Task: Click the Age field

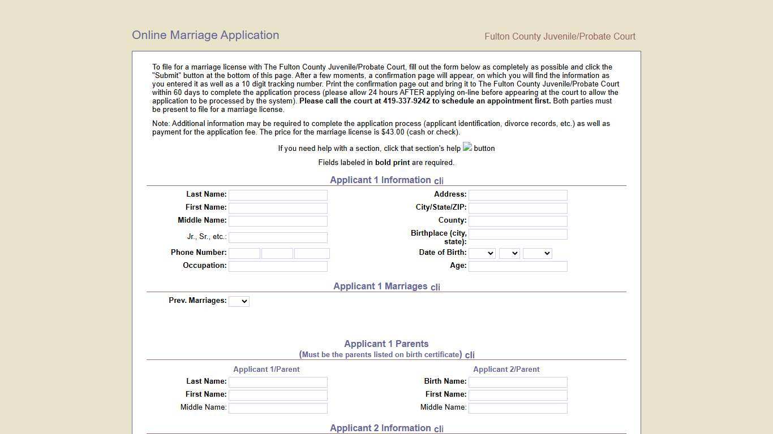Action: click(x=517, y=266)
